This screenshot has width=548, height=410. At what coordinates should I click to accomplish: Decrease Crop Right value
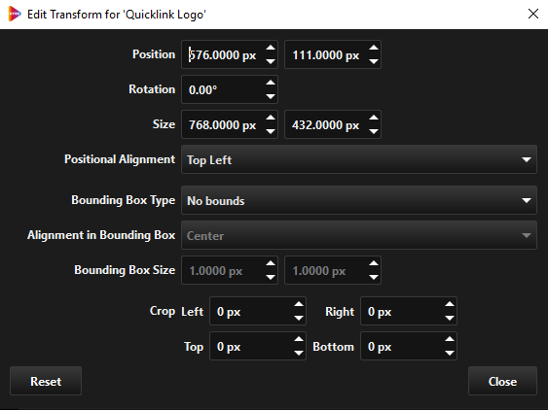(450, 318)
